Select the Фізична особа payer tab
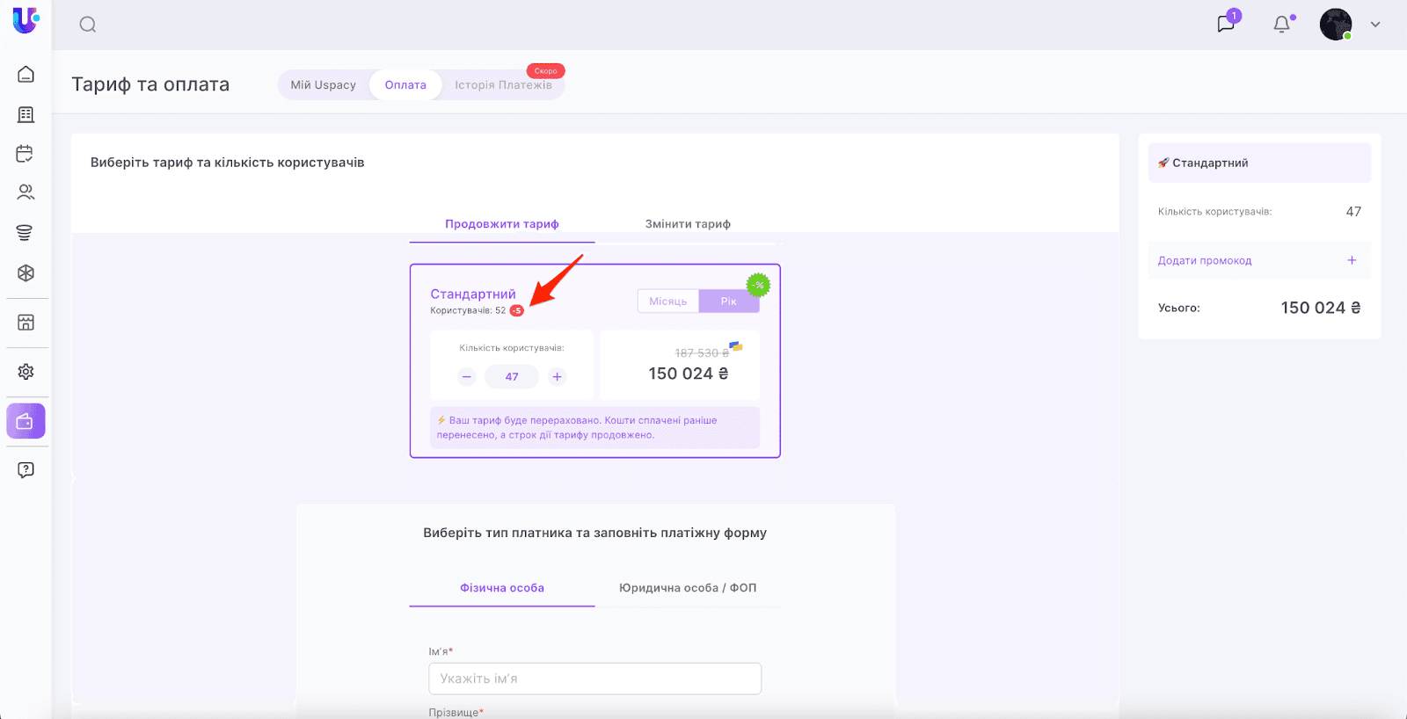This screenshot has width=1407, height=719. 502,588
